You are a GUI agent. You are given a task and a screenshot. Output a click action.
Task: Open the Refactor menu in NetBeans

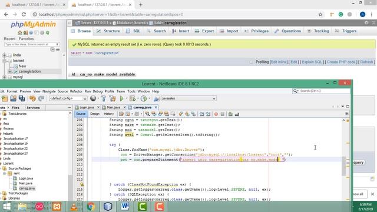(x=76, y=91)
